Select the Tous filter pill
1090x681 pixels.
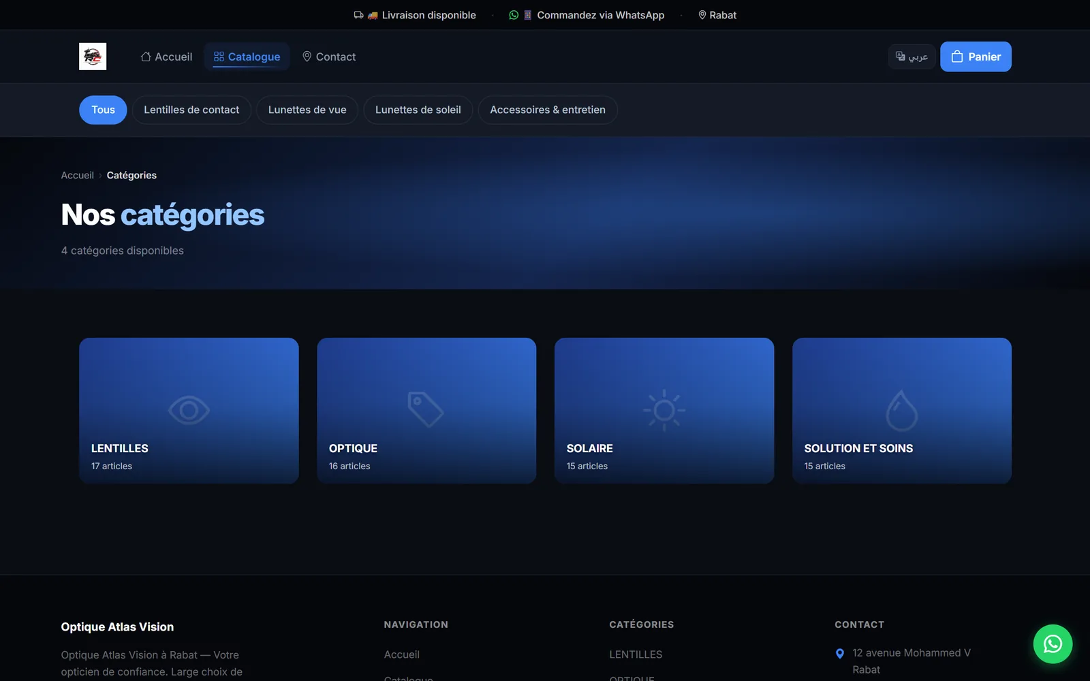coord(103,110)
